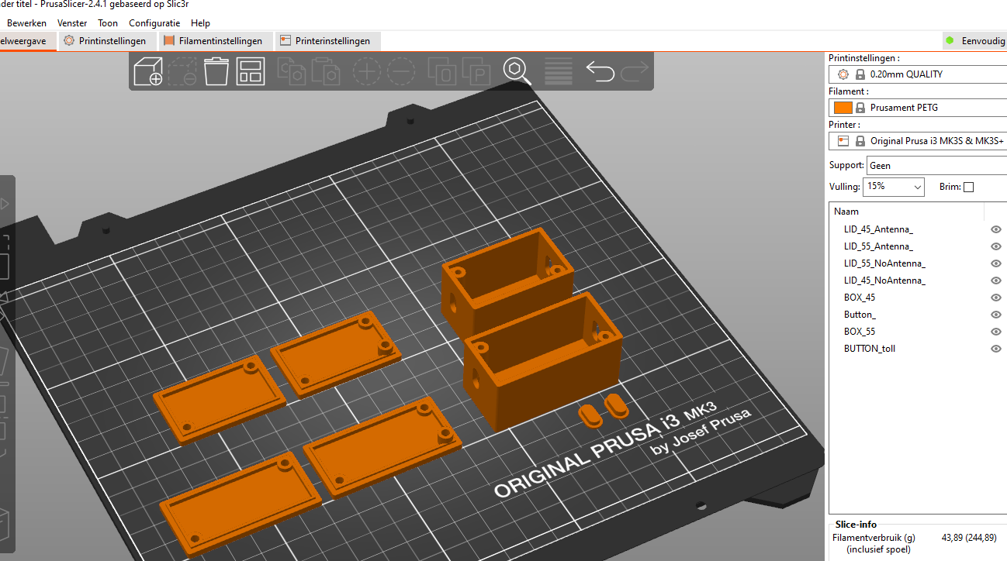The width and height of the screenshot is (1007, 561).
Task: Click the Eenvoudig mode button
Action: [974, 41]
